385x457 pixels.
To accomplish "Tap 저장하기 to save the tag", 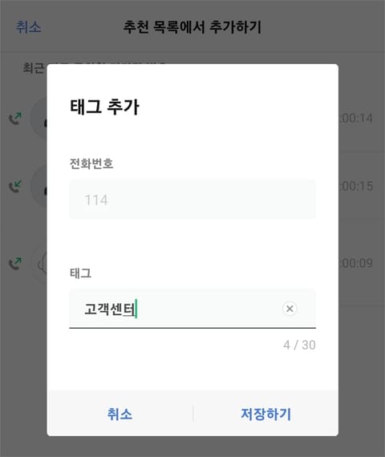I will (x=265, y=414).
